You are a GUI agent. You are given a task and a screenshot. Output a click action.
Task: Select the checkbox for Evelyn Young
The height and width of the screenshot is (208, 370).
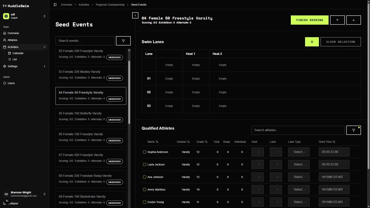[144, 202]
